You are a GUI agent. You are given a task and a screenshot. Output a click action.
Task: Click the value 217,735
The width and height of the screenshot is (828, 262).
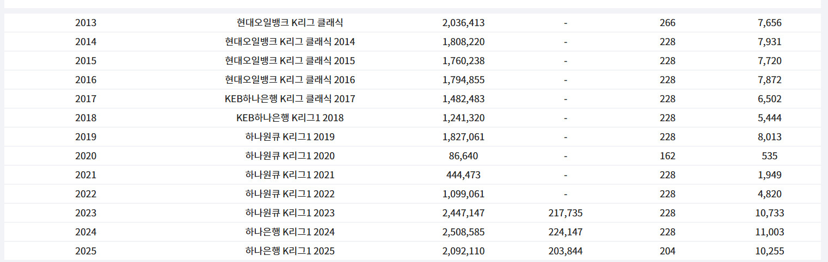(x=565, y=213)
